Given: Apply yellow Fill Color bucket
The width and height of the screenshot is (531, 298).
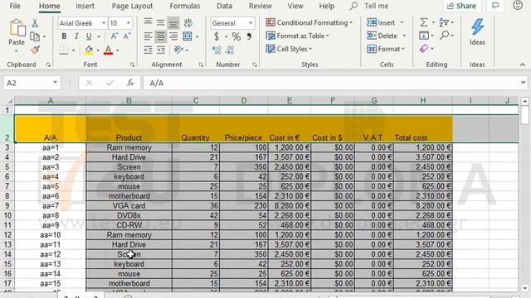Looking at the screenshot, I should point(89,50).
